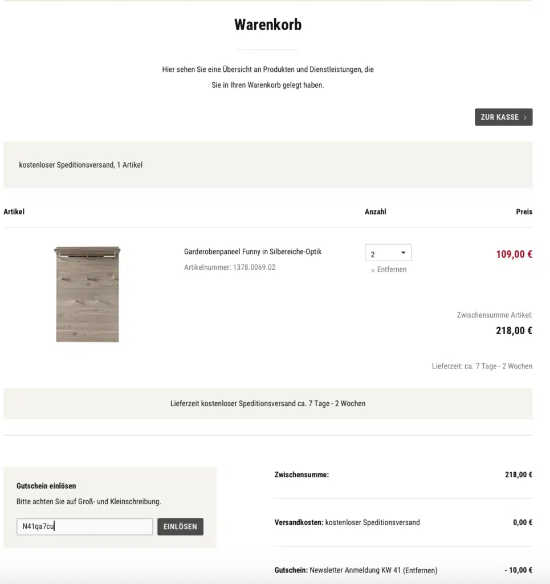Open the Garderobenpaneel Funny in Silbereiche-Optik link

pyautogui.click(x=252, y=252)
